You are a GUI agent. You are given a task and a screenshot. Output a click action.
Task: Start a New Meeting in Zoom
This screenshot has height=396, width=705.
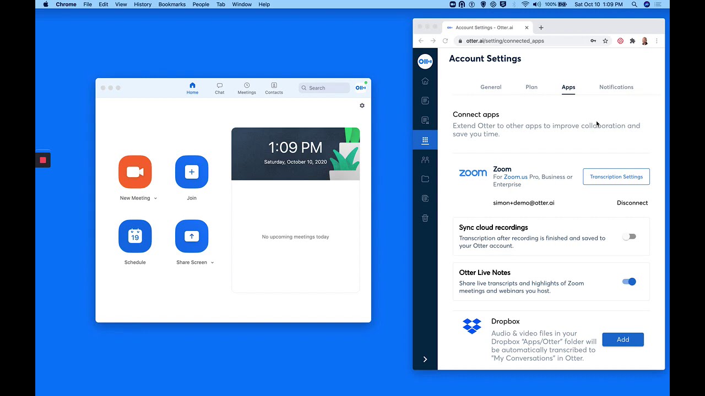135,172
